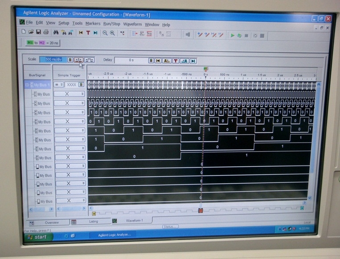Image resolution: width=340 pixels, height=259 pixels.
Task: Open the X trigger dropdown in the bottom My Bus row
Action: (83, 200)
